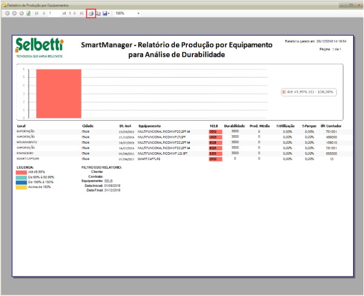This screenshot has height=296, width=364.
Task: Click the Forward navigation icon
Action: coord(15,13)
